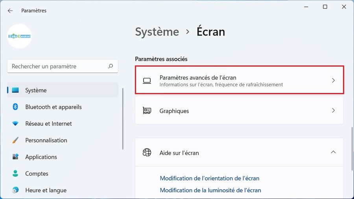Open Modification de l'orientation de l'écran link
The width and height of the screenshot is (354, 199).
tap(210, 178)
